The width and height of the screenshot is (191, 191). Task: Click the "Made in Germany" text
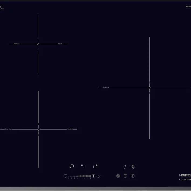(x=185, y=180)
